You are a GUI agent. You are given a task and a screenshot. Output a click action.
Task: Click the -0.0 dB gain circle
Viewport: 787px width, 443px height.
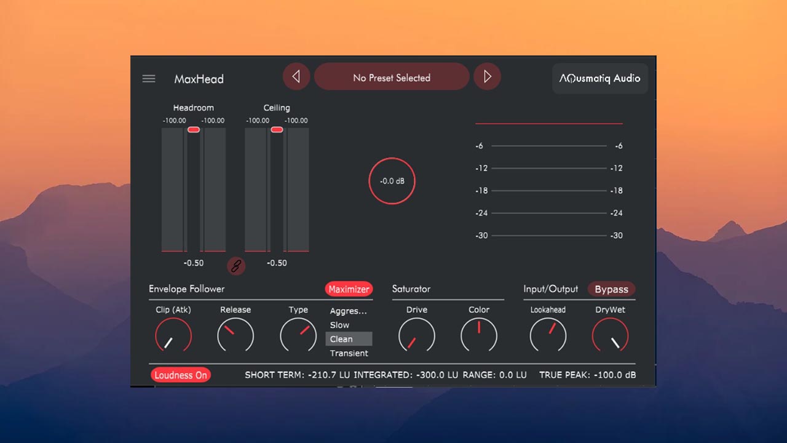click(392, 180)
